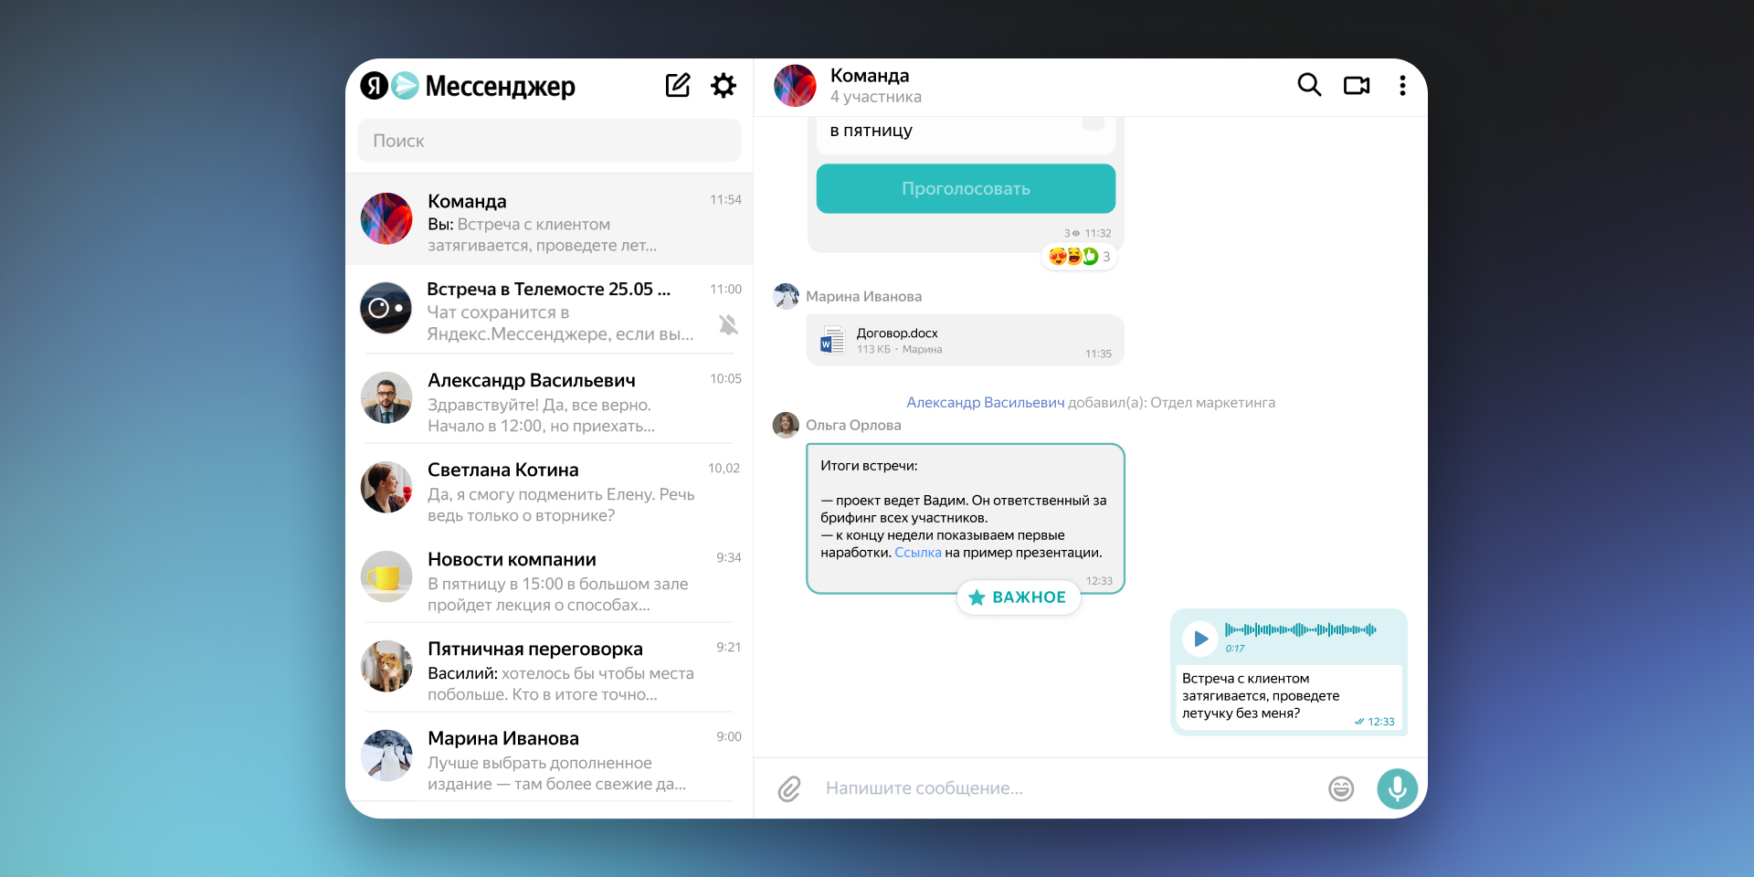
Task: Click the Поиск search field
Action: 548,141
